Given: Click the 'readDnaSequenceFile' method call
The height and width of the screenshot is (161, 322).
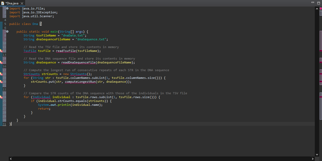Looking at the screenshot, I should (x=78, y=62).
